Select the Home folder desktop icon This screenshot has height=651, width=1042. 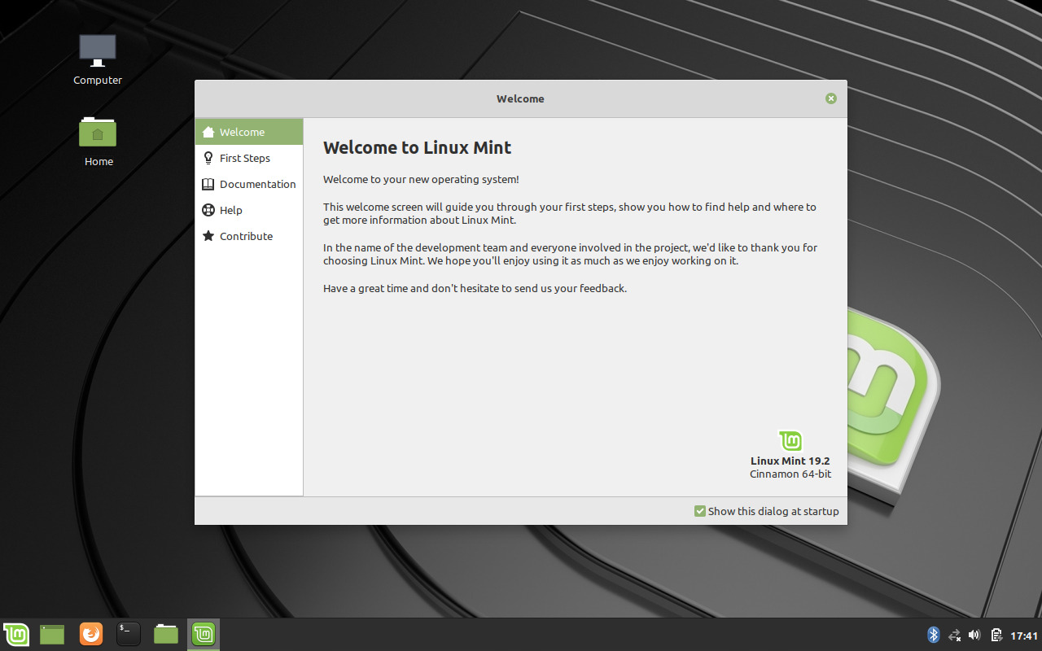point(98,142)
